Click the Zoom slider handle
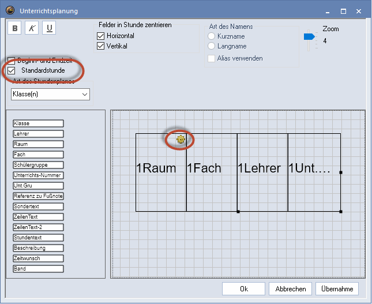 (x=309, y=36)
